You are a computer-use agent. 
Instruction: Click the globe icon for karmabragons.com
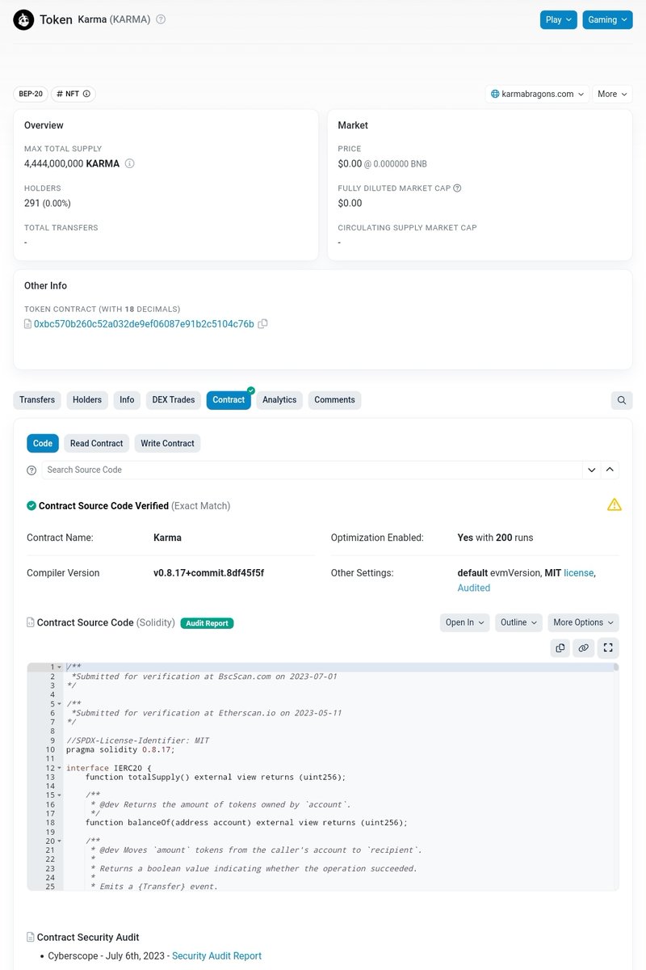495,94
